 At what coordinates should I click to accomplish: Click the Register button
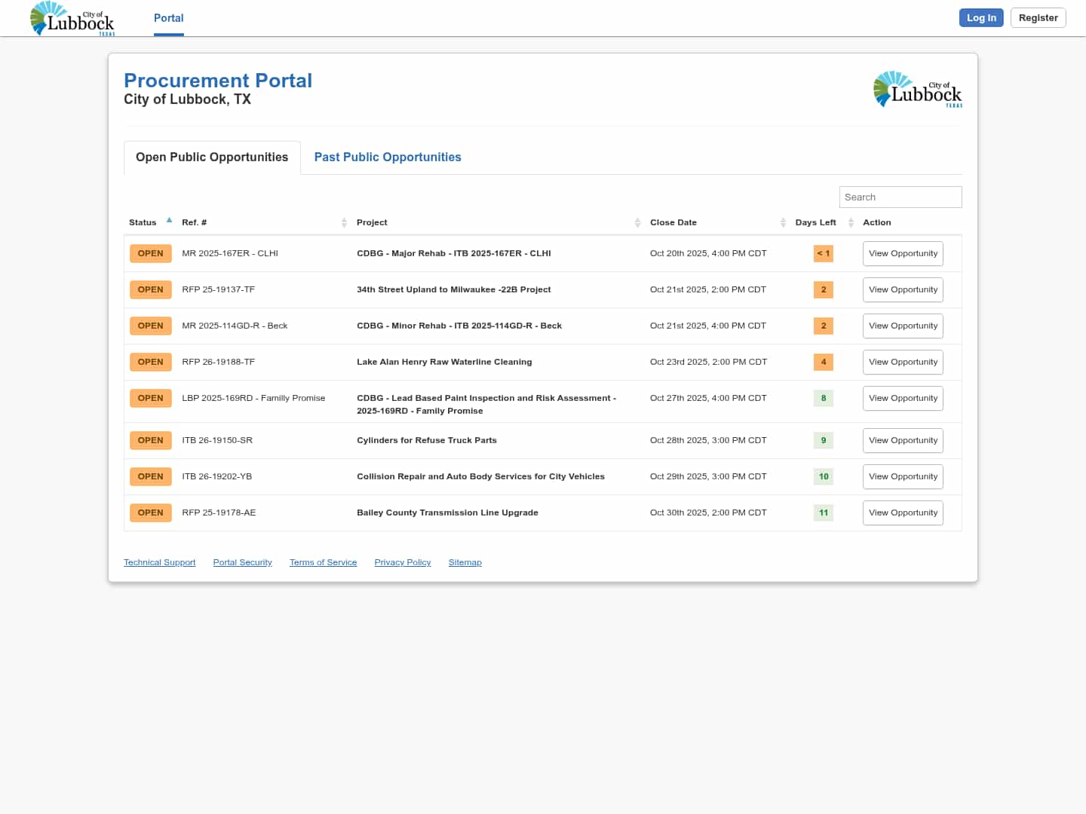tap(1038, 18)
